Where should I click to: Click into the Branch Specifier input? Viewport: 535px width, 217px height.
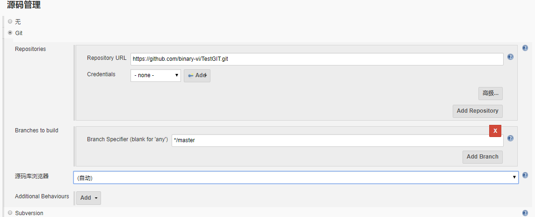(x=337, y=140)
